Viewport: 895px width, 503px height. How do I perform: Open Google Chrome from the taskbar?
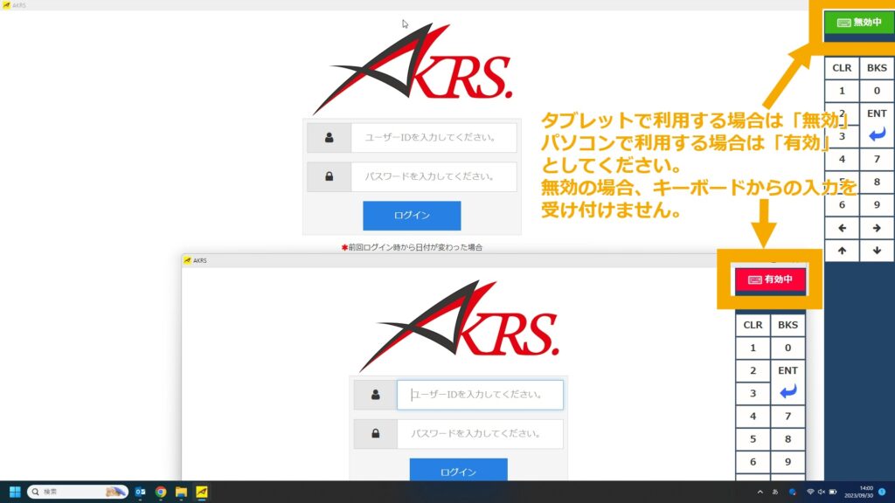(x=161, y=493)
